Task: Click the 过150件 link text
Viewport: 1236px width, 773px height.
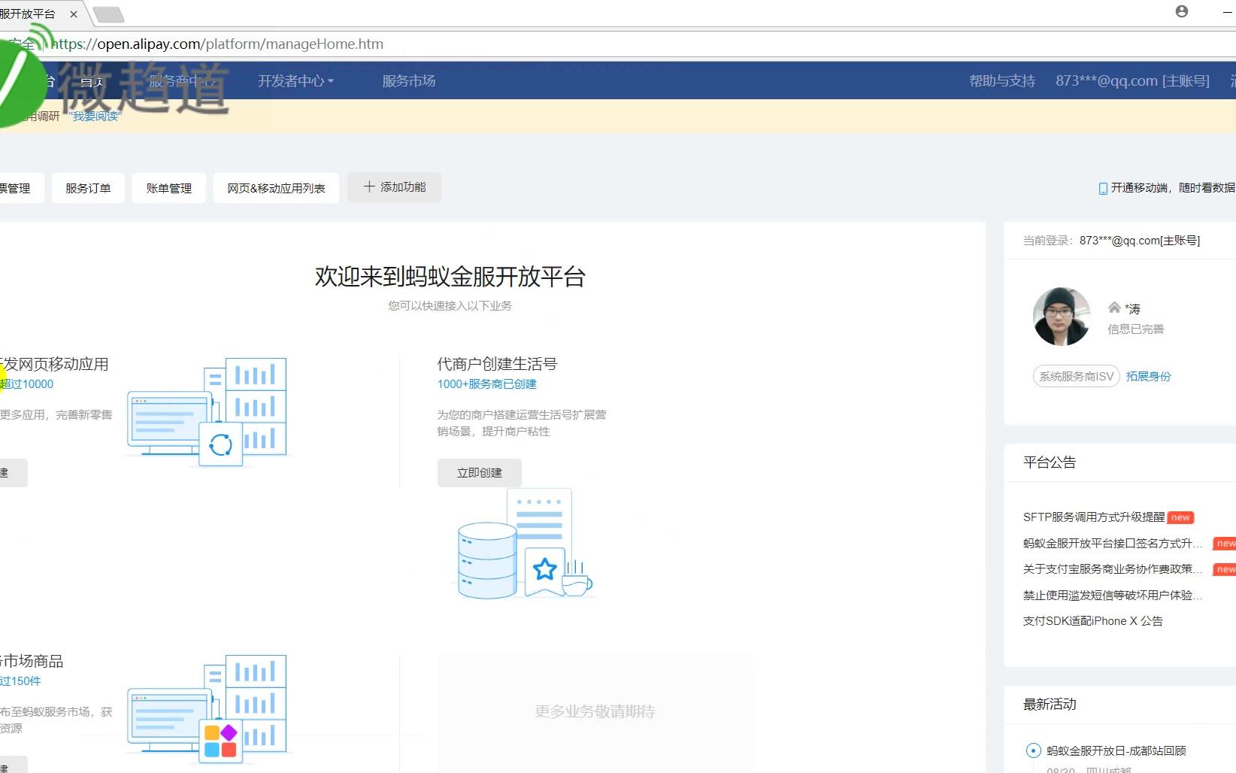Action: (20, 681)
